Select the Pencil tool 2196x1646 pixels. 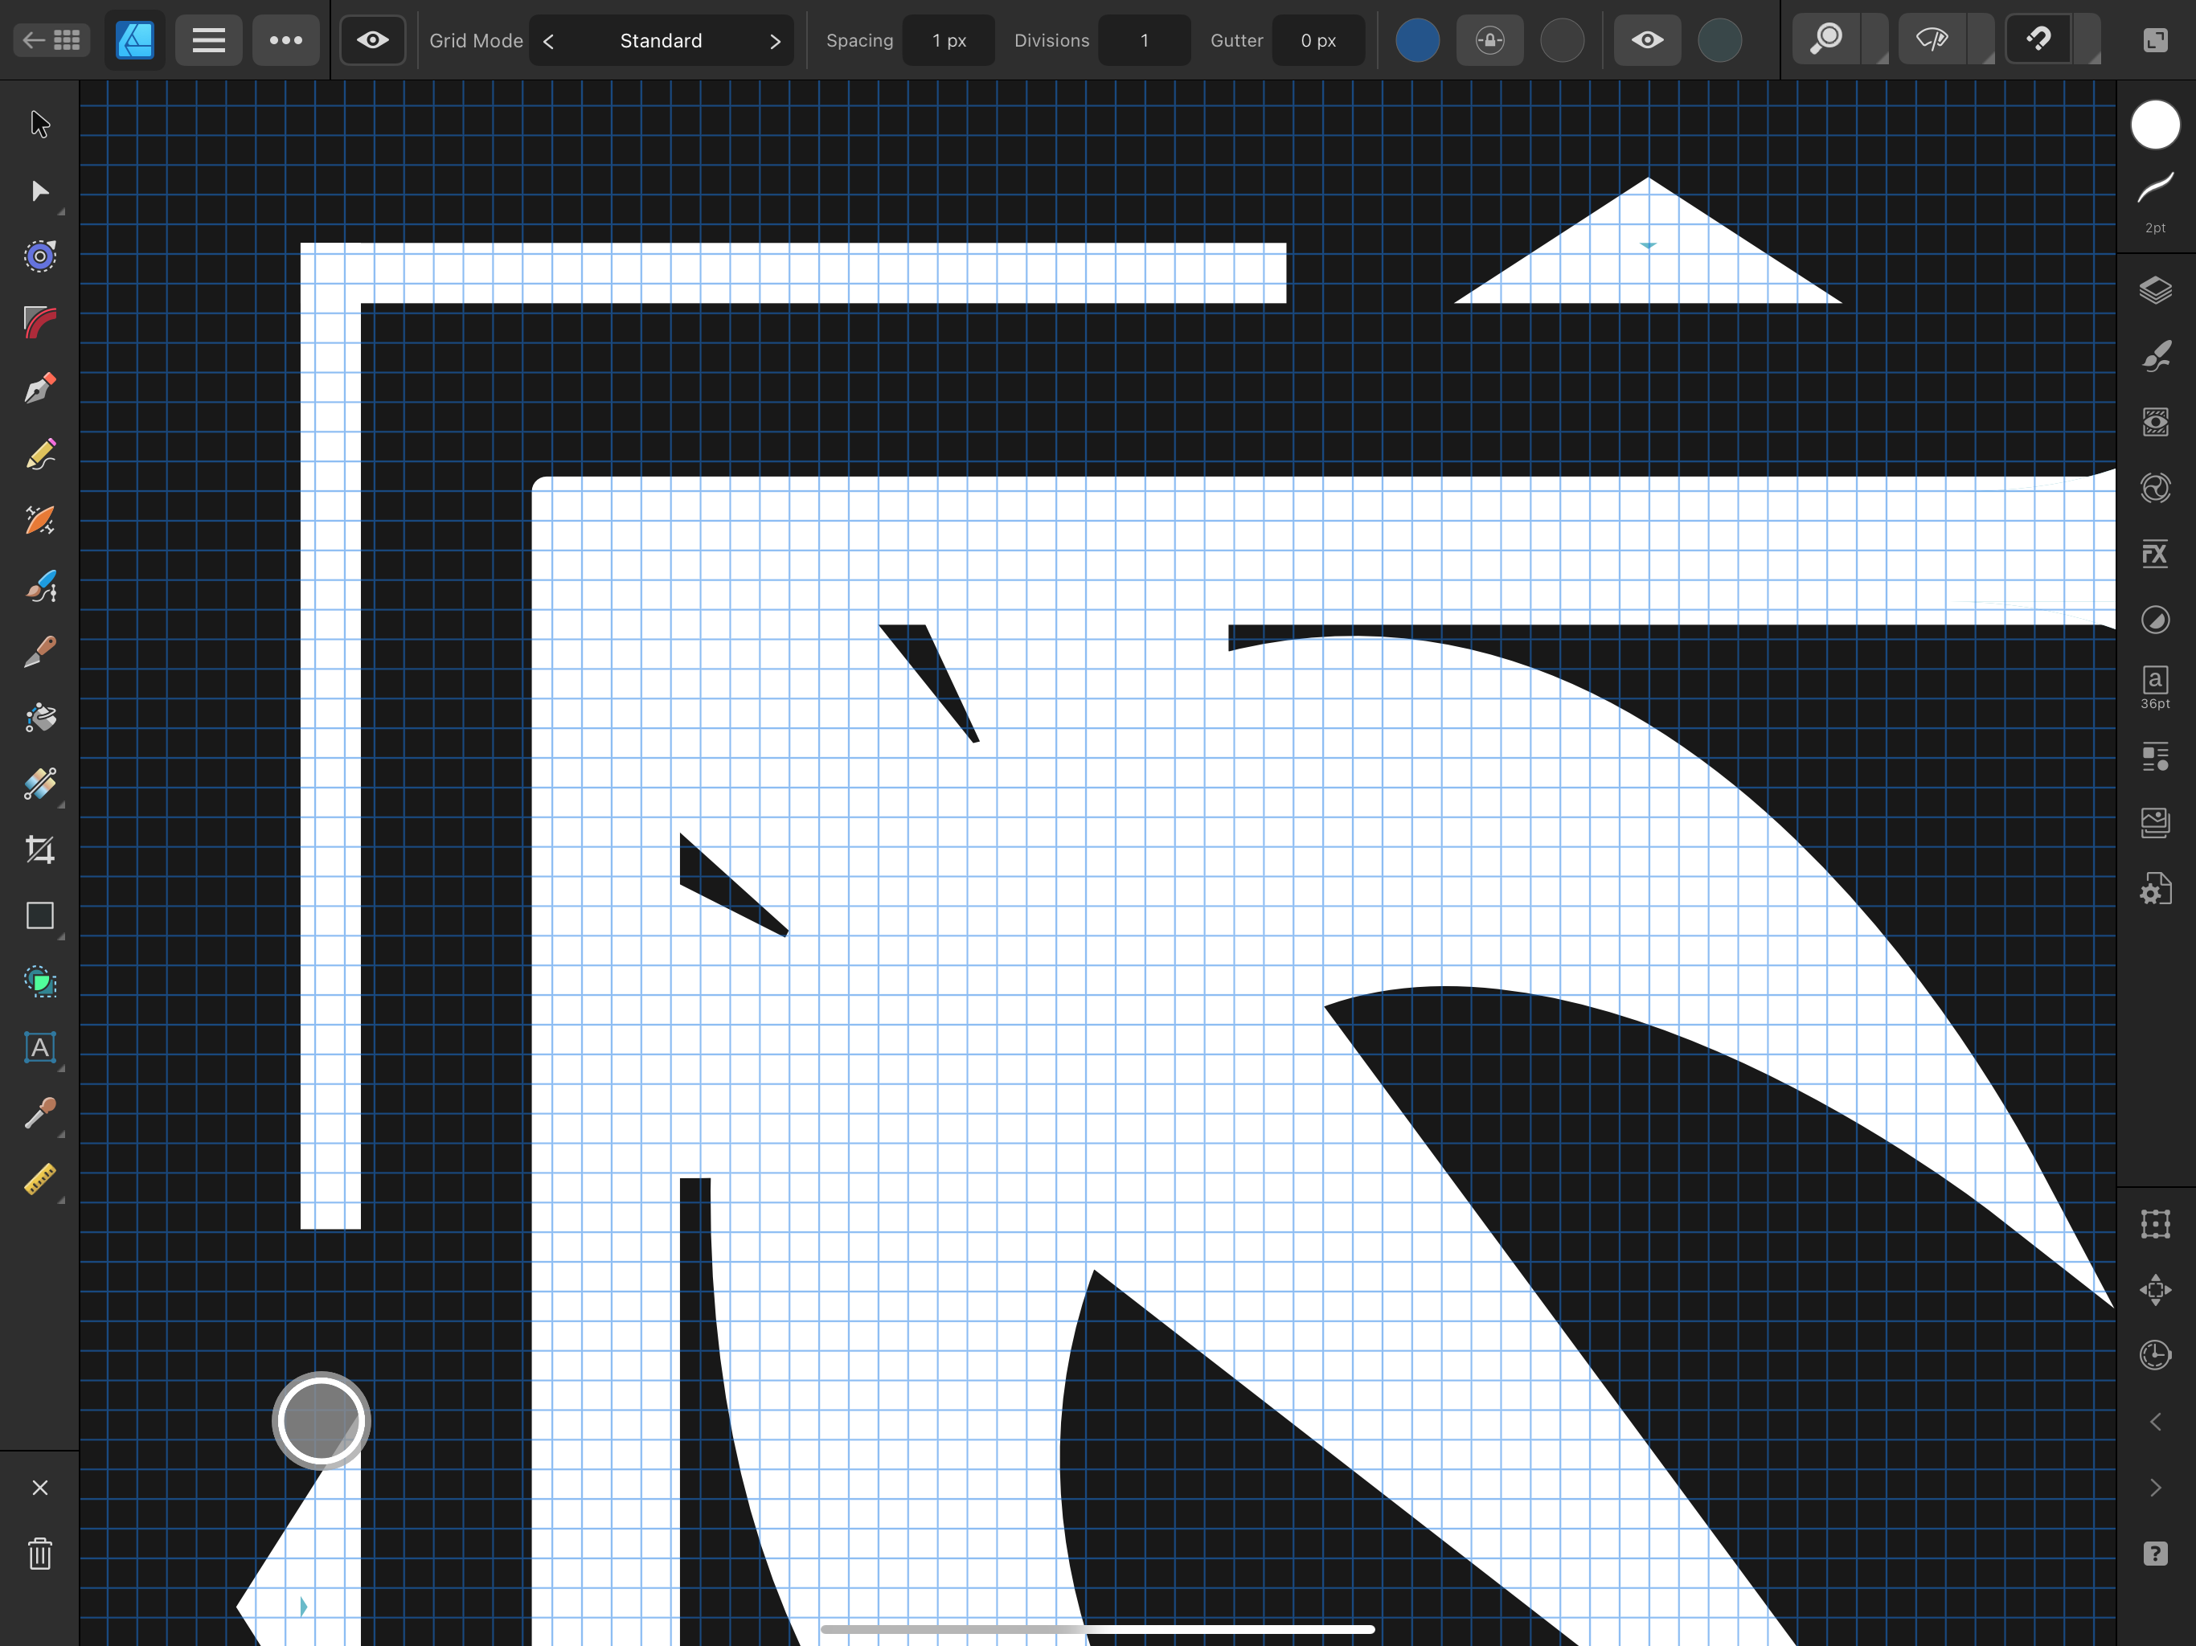39,455
